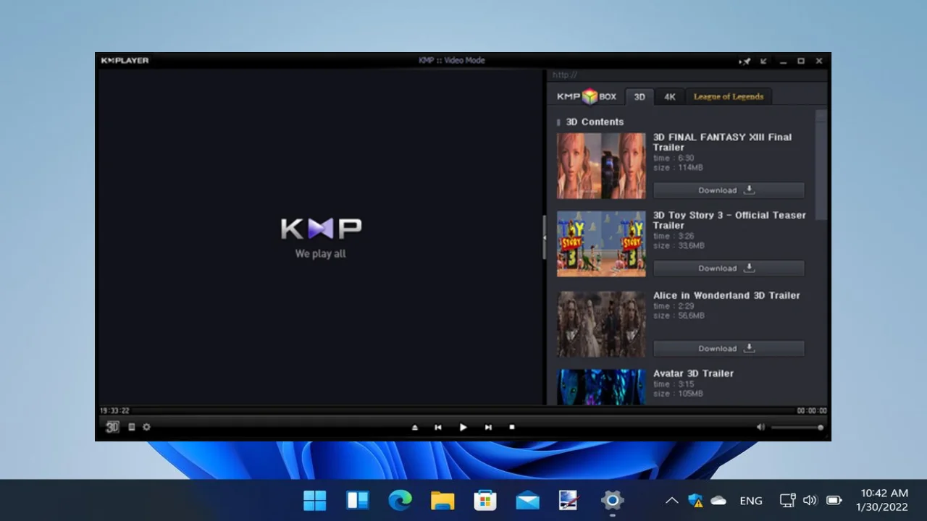The width and height of the screenshot is (927, 521).
Task: Open the network tray icon
Action: coord(788,501)
